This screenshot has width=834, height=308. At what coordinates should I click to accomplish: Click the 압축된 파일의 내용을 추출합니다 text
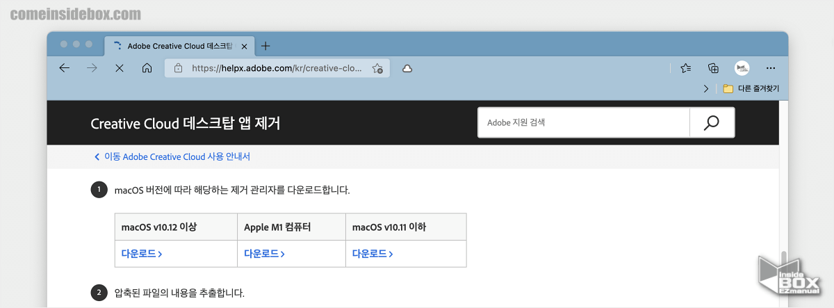click(x=179, y=293)
